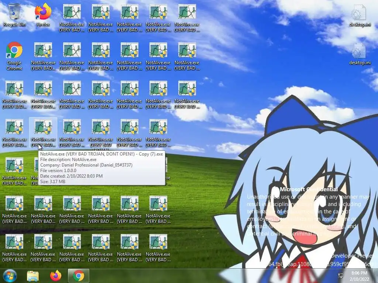Select the lower desktop.ini file icon
378x283 pixels.
click(360, 54)
